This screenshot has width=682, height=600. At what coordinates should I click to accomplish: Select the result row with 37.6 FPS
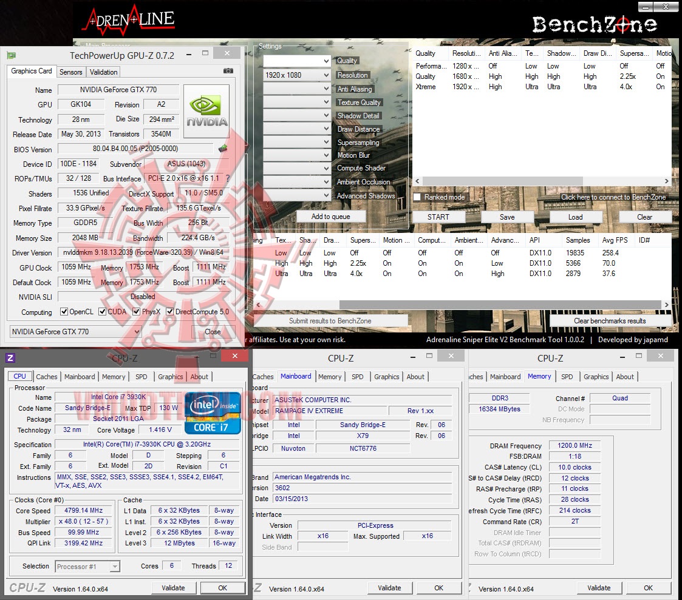tap(462, 273)
